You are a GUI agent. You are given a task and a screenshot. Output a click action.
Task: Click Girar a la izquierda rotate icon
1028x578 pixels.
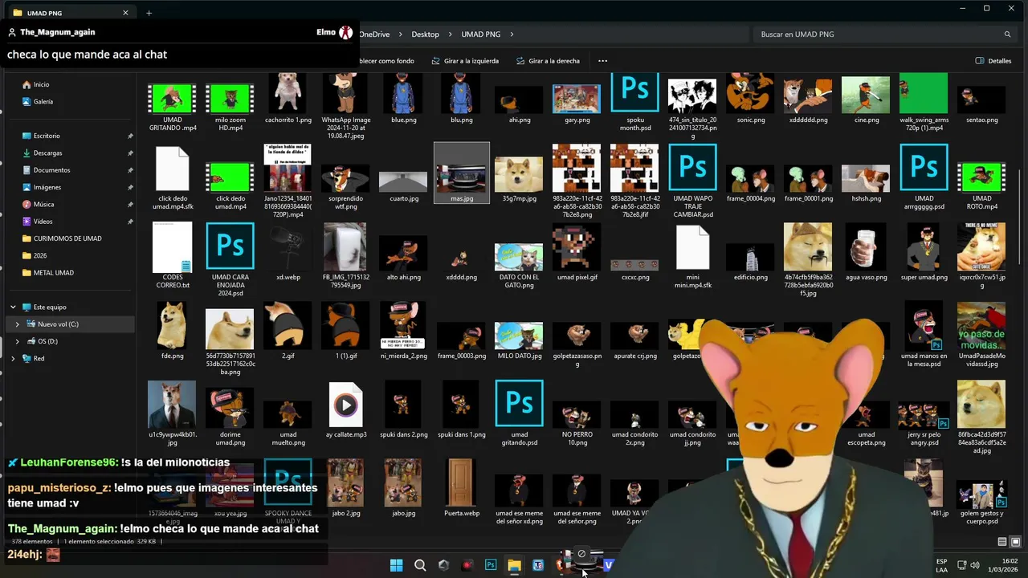coord(435,61)
